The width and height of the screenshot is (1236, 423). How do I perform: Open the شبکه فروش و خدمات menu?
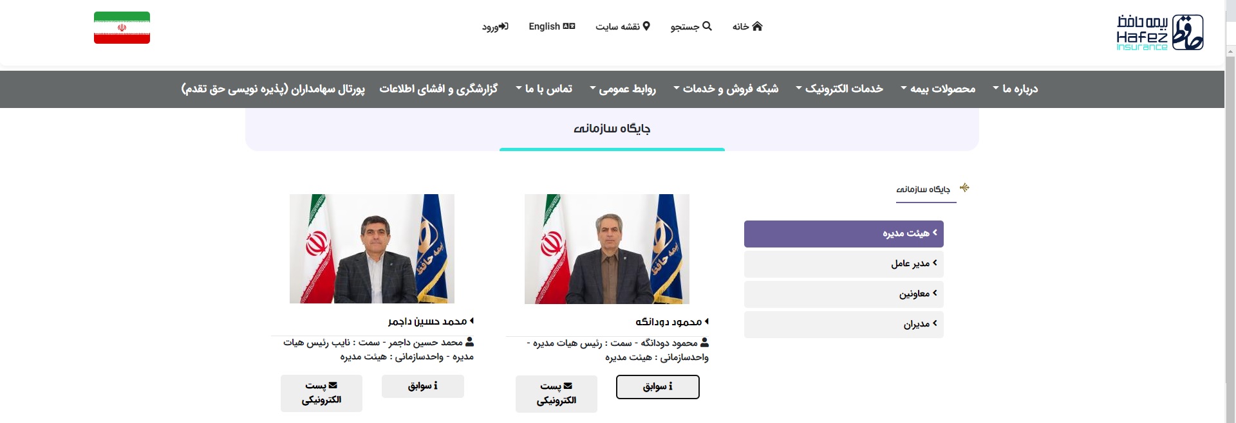(x=726, y=89)
